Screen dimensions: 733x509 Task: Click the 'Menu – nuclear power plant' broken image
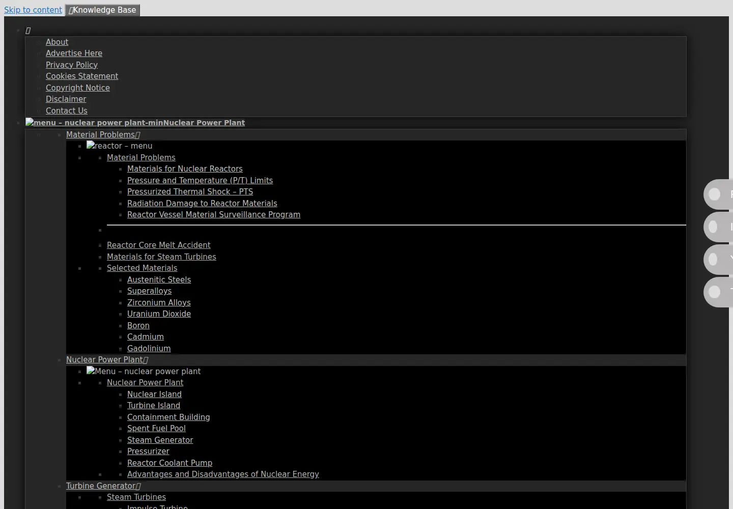pyautogui.click(x=144, y=372)
